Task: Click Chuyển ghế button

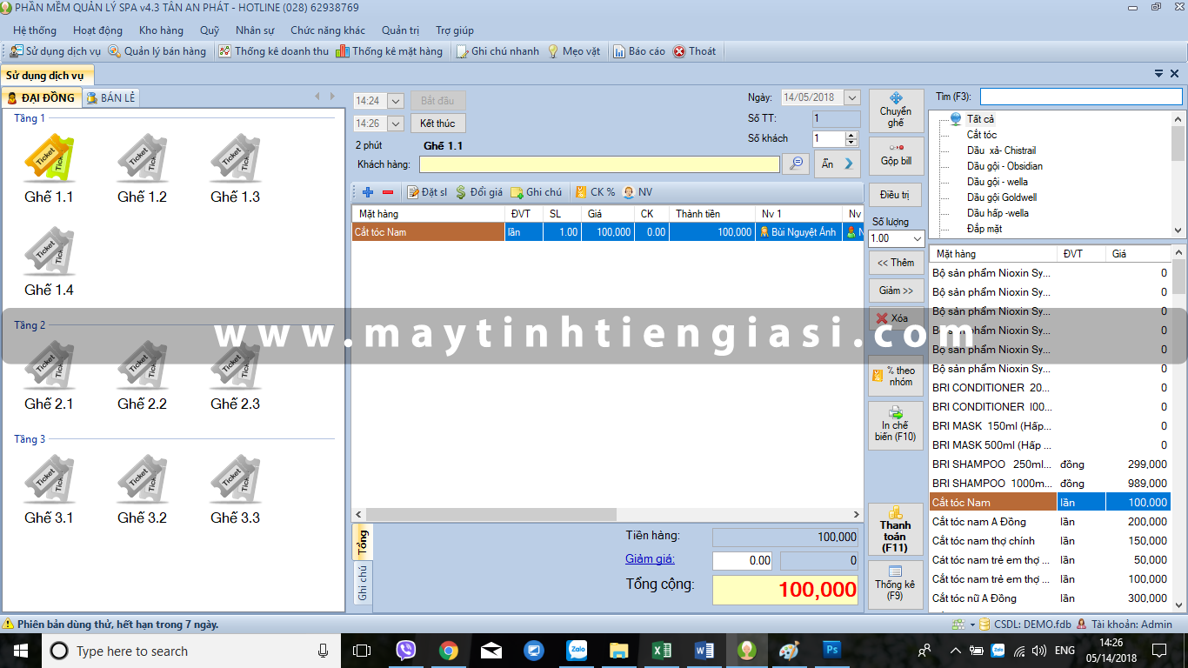Action: pyautogui.click(x=896, y=111)
